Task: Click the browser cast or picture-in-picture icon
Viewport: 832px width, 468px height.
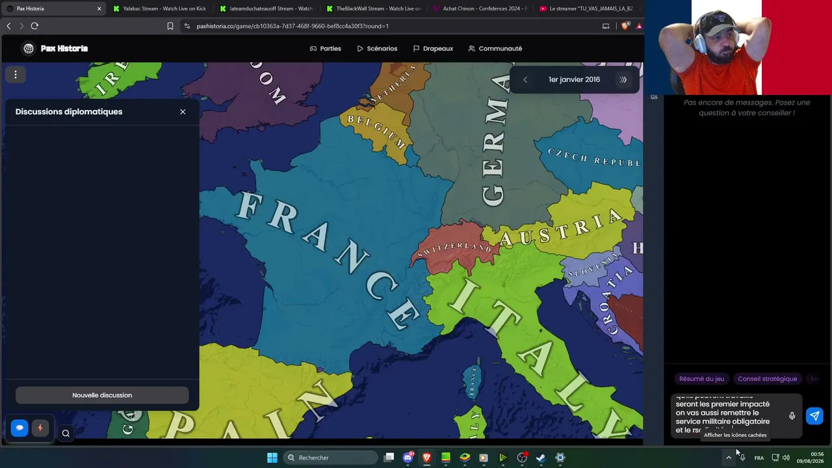Action: click(x=606, y=26)
